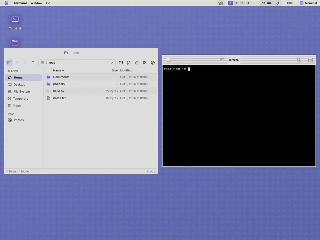
Task: Click the 4 items status text
Action: pos(11,171)
